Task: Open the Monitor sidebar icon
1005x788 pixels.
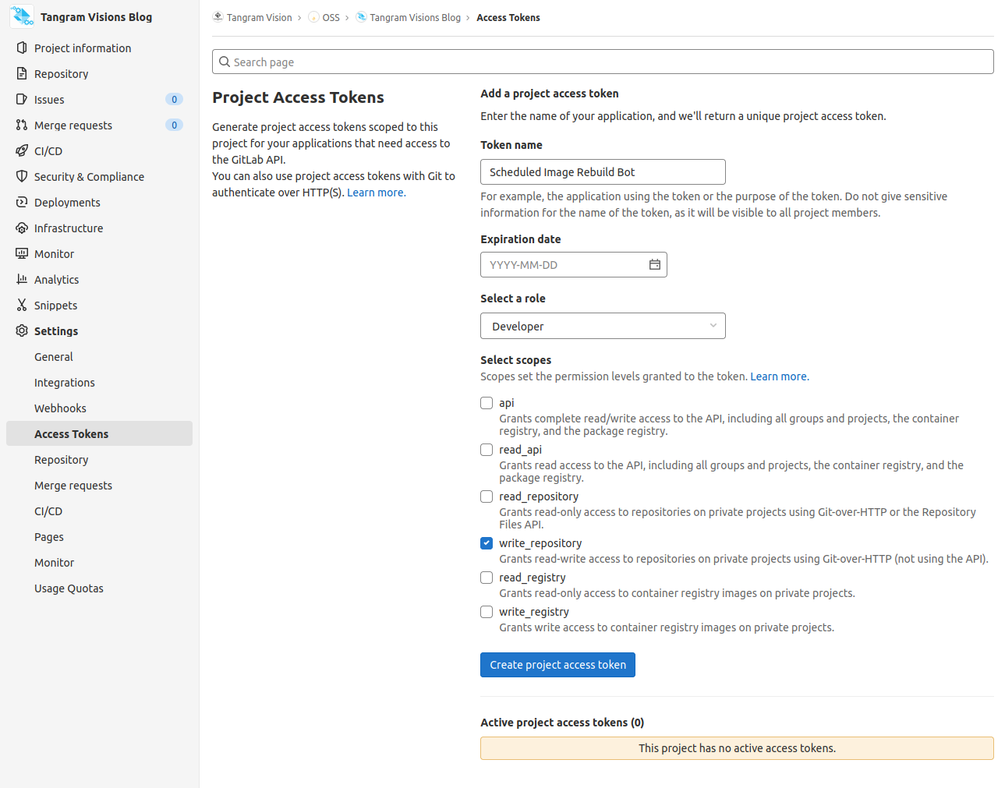Action: [x=21, y=253]
